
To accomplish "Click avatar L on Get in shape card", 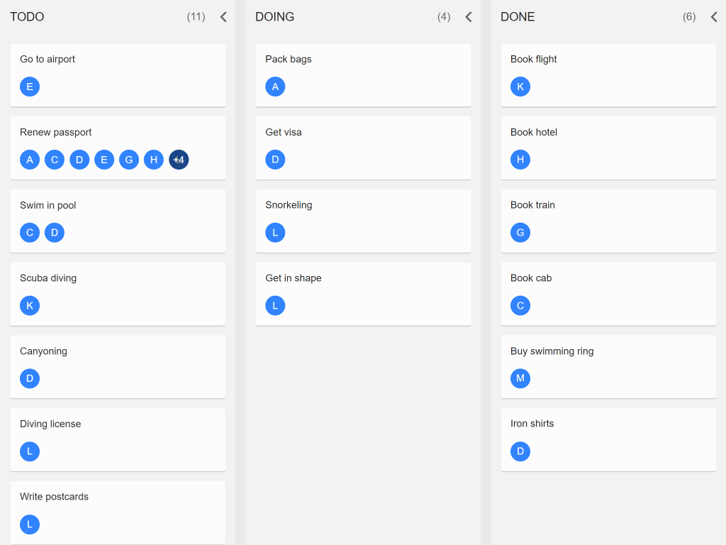I will pyautogui.click(x=275, y=306).
